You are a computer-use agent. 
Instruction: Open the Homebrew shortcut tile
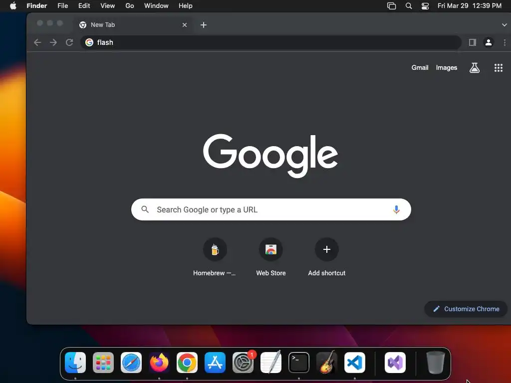215,249
